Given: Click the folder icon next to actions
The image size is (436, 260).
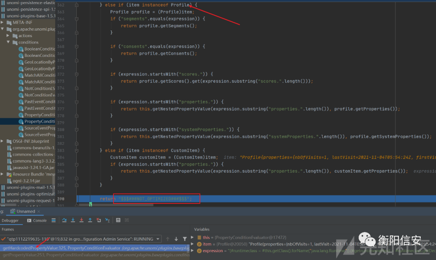Looking at the screenshot, I should click(x=15, y=36).
